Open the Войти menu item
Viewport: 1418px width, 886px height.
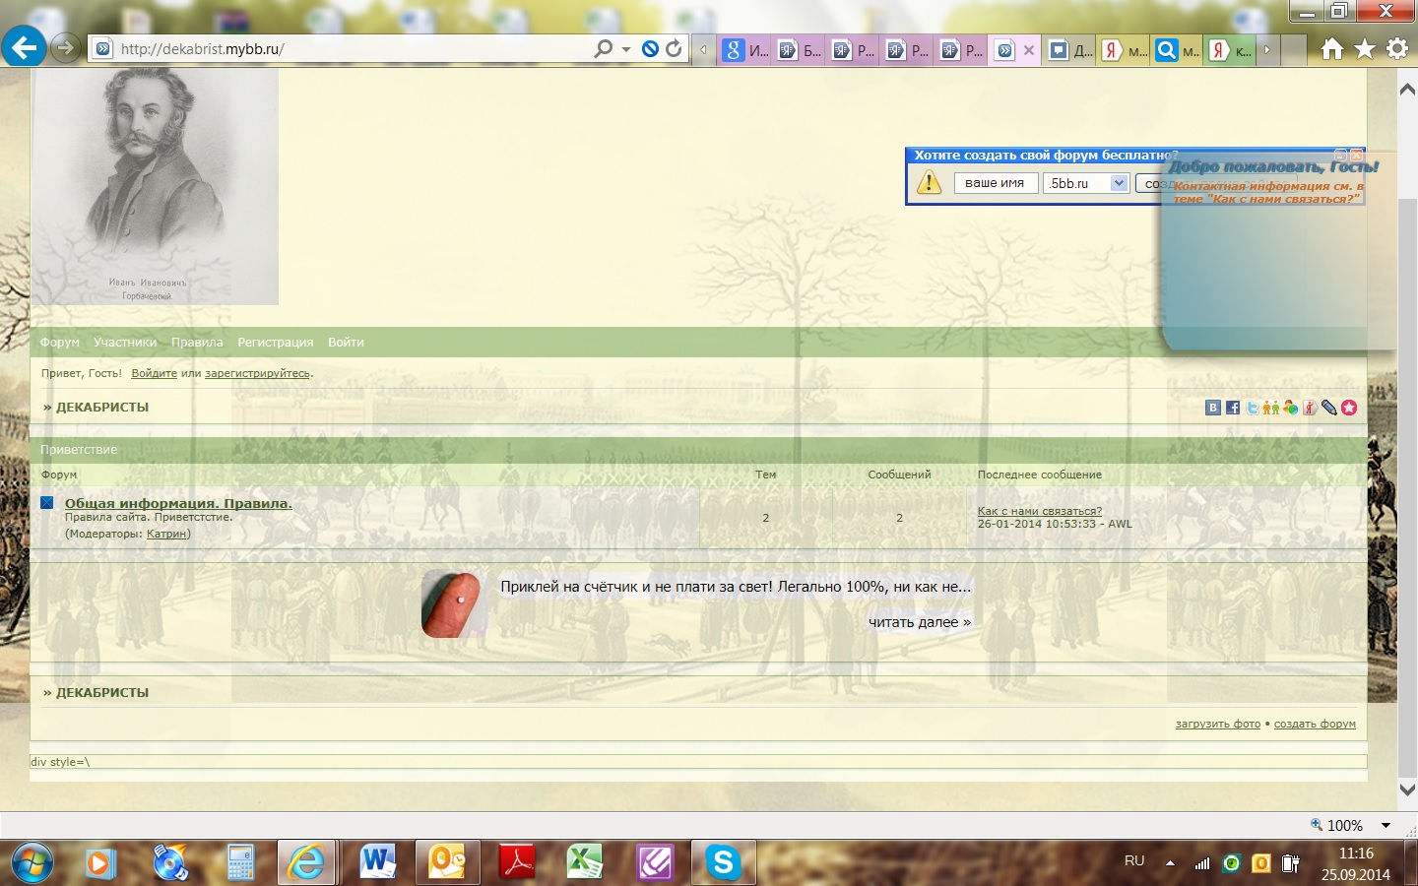346,343
